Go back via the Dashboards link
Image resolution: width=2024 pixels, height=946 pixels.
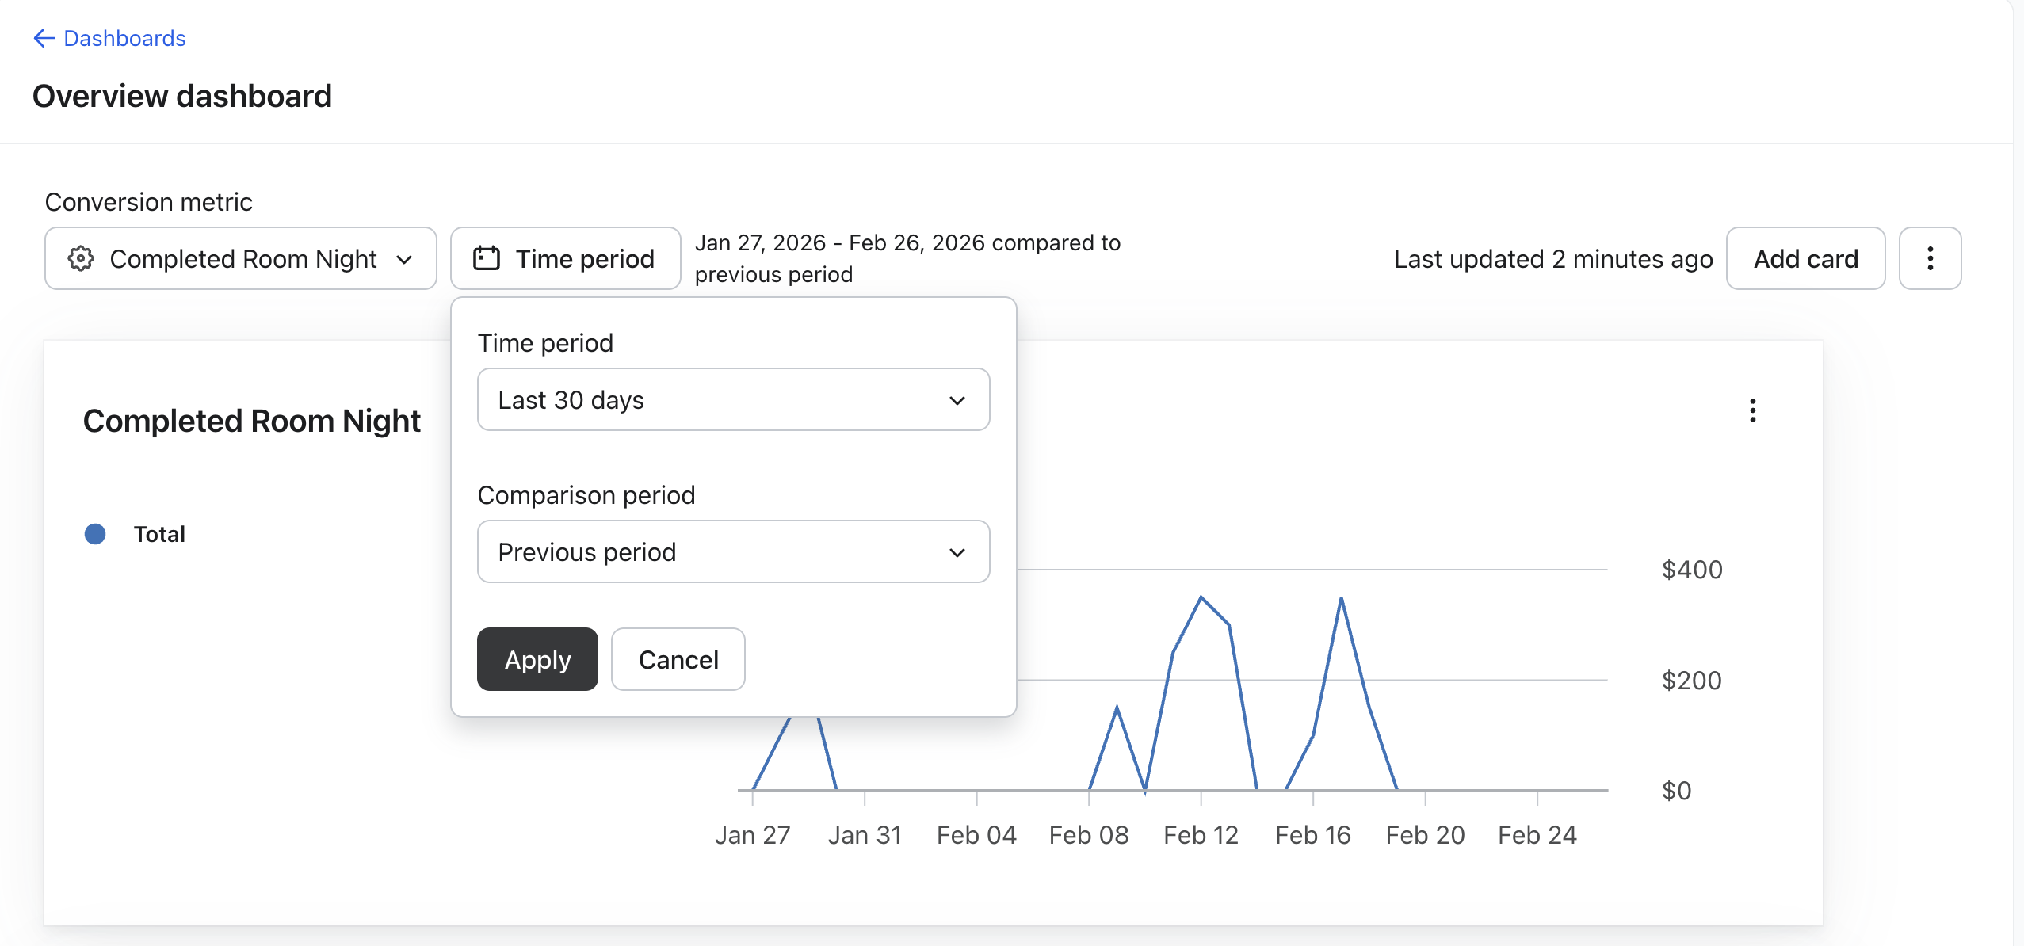(124, 38)
